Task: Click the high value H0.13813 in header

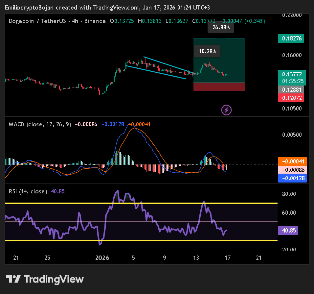Action: tap(149, 21)
